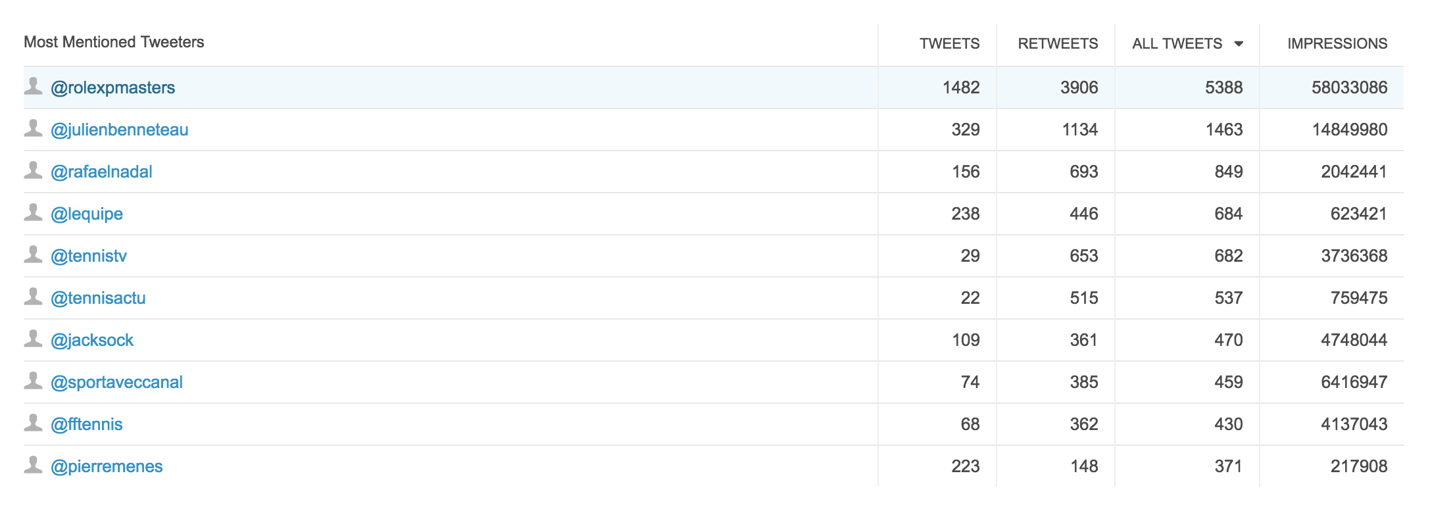The width and height of the screenshot is (1430, 509).
Task: Open the @tennisactu link
Action: tap(98, 299)
